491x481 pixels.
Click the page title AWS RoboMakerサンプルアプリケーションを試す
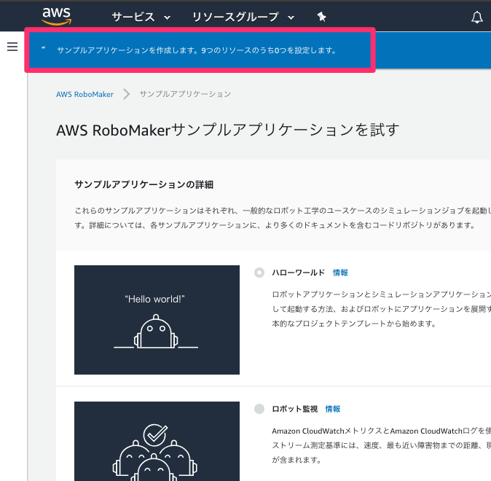(x=228, y=130)
